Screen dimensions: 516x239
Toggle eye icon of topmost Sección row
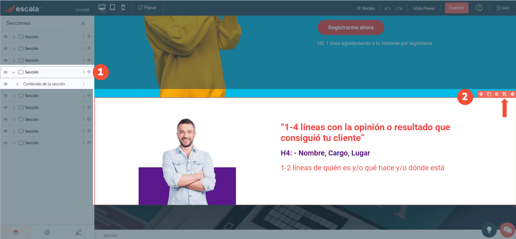5,37
